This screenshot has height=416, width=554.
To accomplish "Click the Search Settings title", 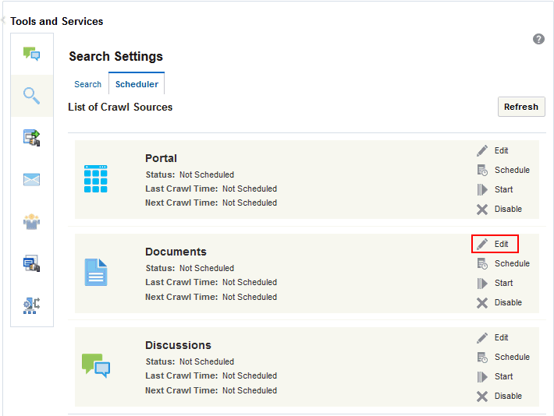I will click(x=115, y=56).
